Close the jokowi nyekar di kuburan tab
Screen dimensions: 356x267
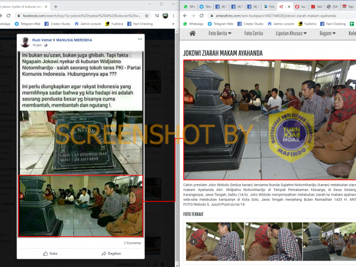(x=46, y=7)
